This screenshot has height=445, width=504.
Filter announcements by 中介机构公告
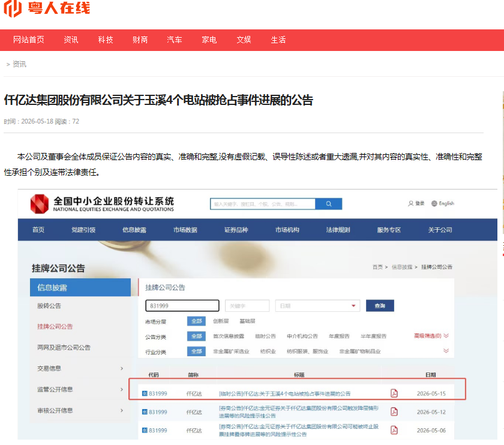click(302, 336)
